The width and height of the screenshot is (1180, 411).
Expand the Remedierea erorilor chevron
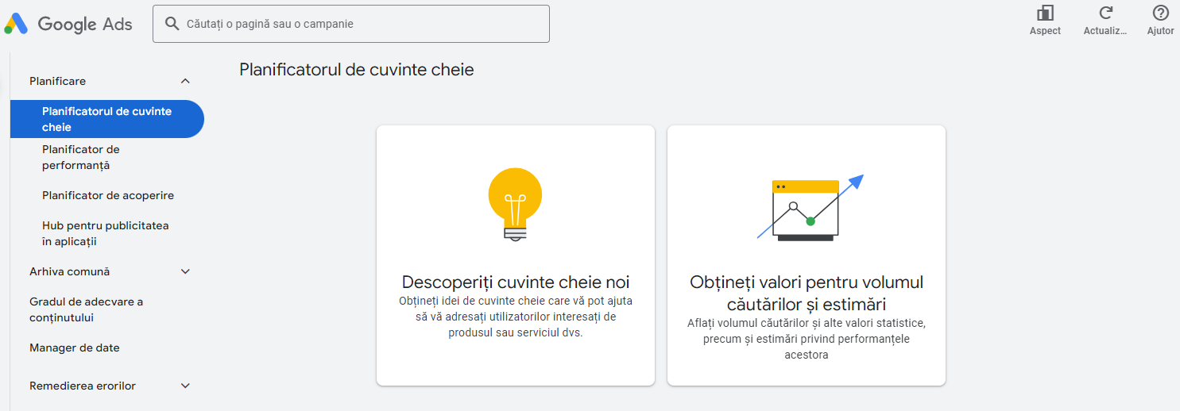click(x=185, y=386)
